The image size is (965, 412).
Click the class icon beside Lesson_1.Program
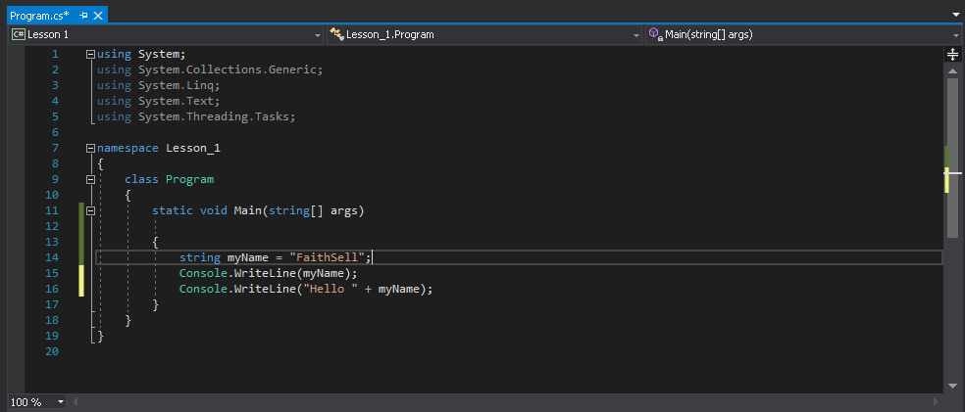336,34
